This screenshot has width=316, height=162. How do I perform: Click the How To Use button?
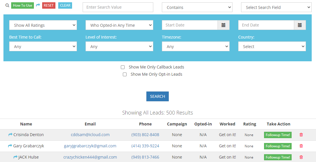coord(23,5)
